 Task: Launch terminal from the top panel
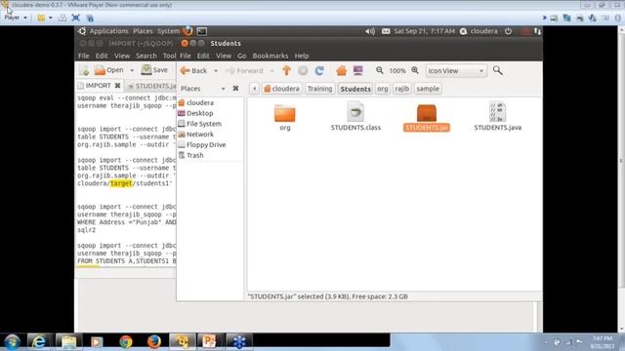coord(202,31)
